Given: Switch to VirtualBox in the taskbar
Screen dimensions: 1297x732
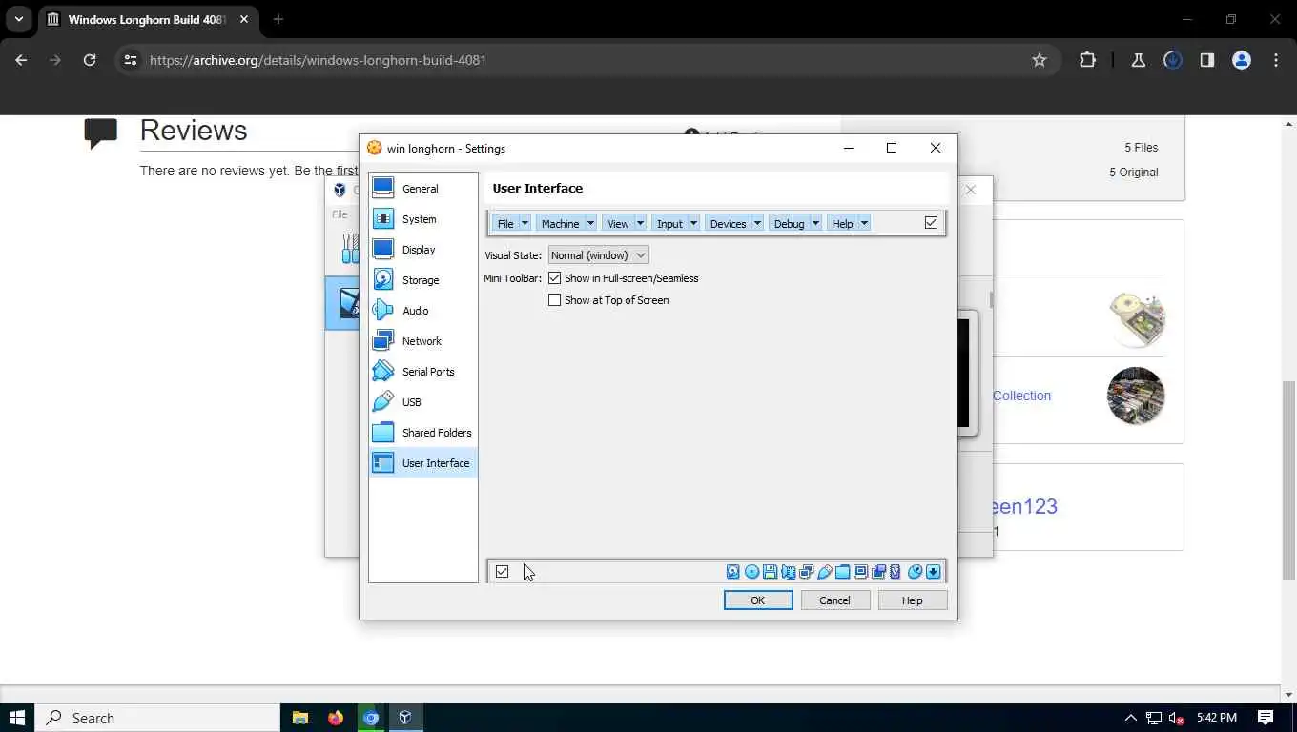Looking at the screenshot, I should [405, 718].
